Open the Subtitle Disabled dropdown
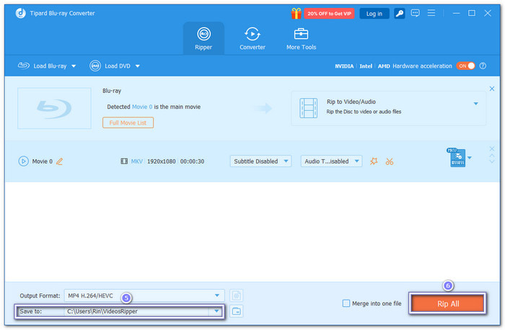The image size is (505, 330). pos(260,161)
